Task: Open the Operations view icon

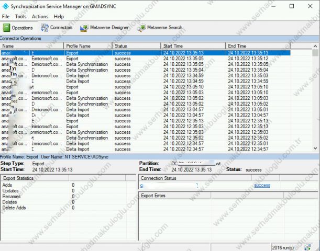Action: click(x=6, y=28)
